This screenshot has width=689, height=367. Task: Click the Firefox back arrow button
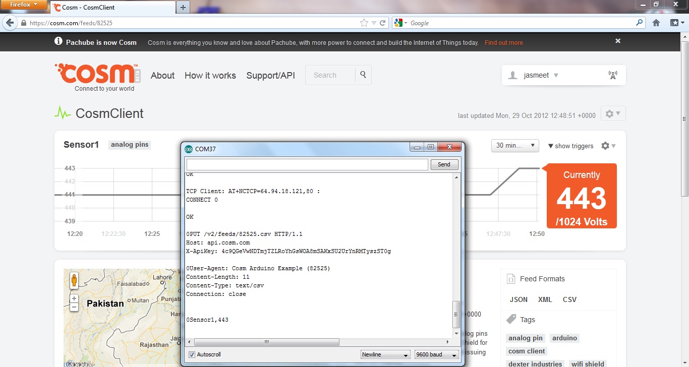(10, 23)
